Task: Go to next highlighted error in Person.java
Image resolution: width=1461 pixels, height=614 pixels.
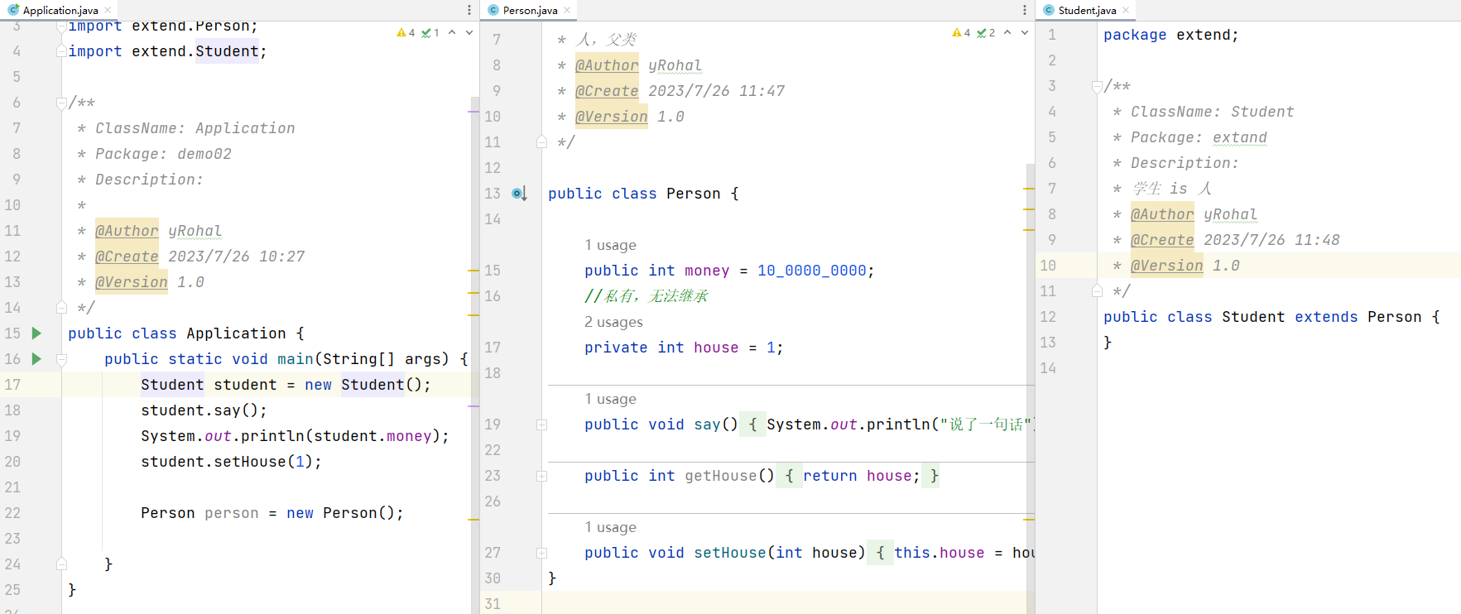Action: (1025, 32)
